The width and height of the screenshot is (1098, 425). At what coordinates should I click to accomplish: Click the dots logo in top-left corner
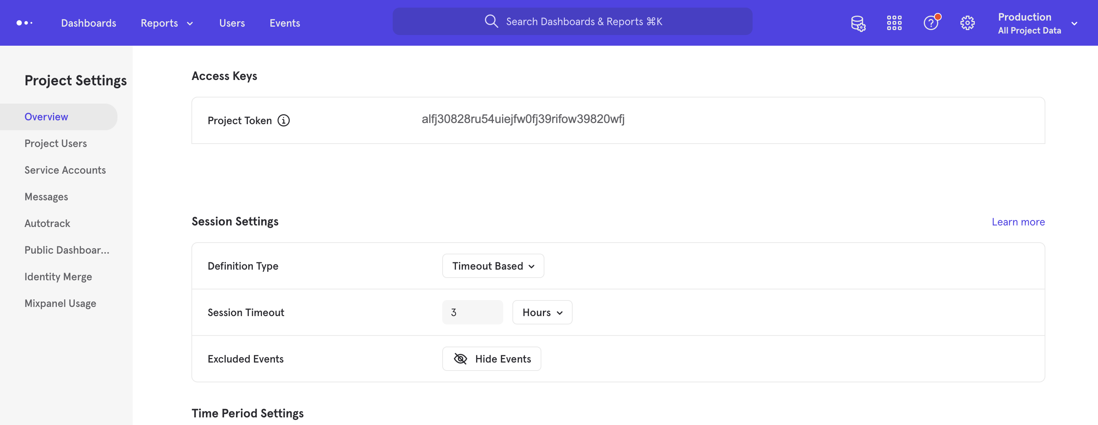[24, 22]
